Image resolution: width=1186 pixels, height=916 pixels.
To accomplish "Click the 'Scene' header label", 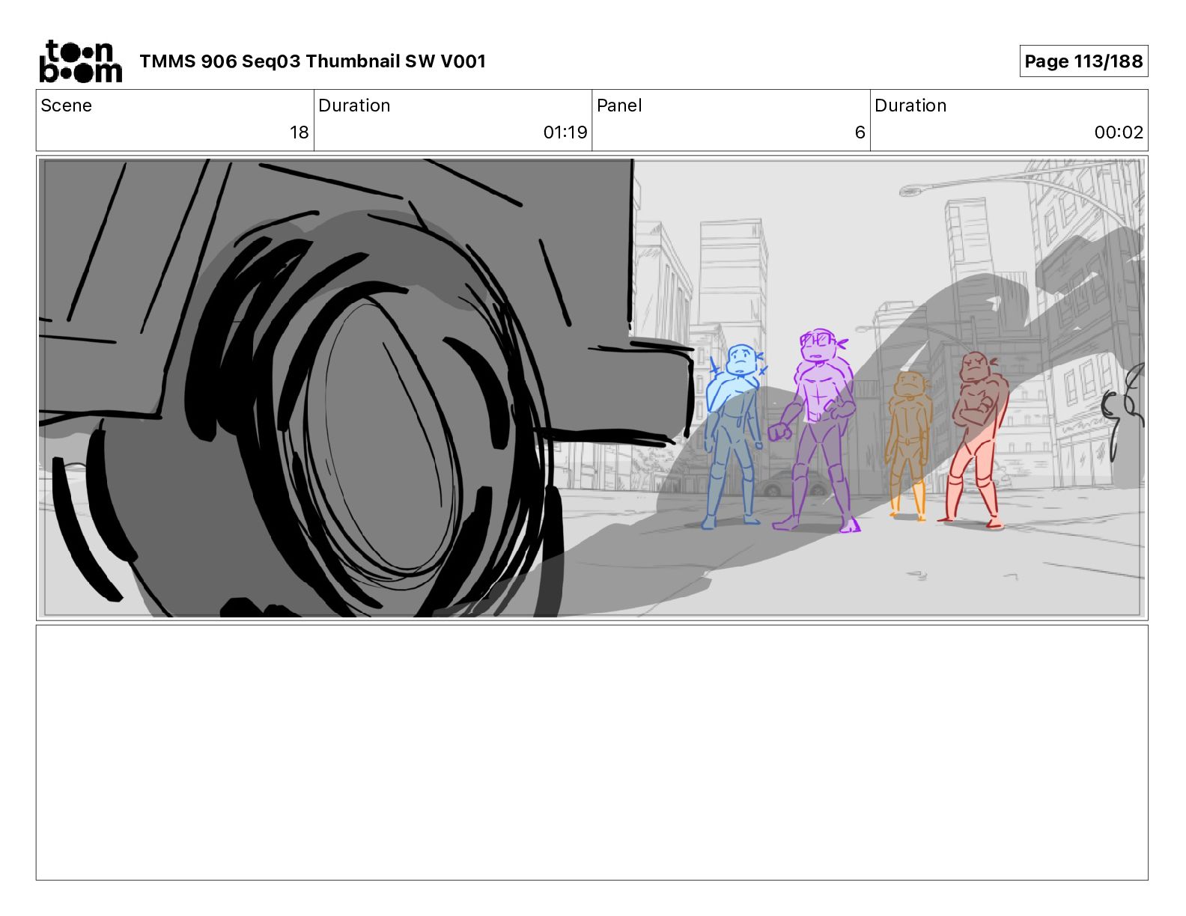I will click(x=67, y=106).
